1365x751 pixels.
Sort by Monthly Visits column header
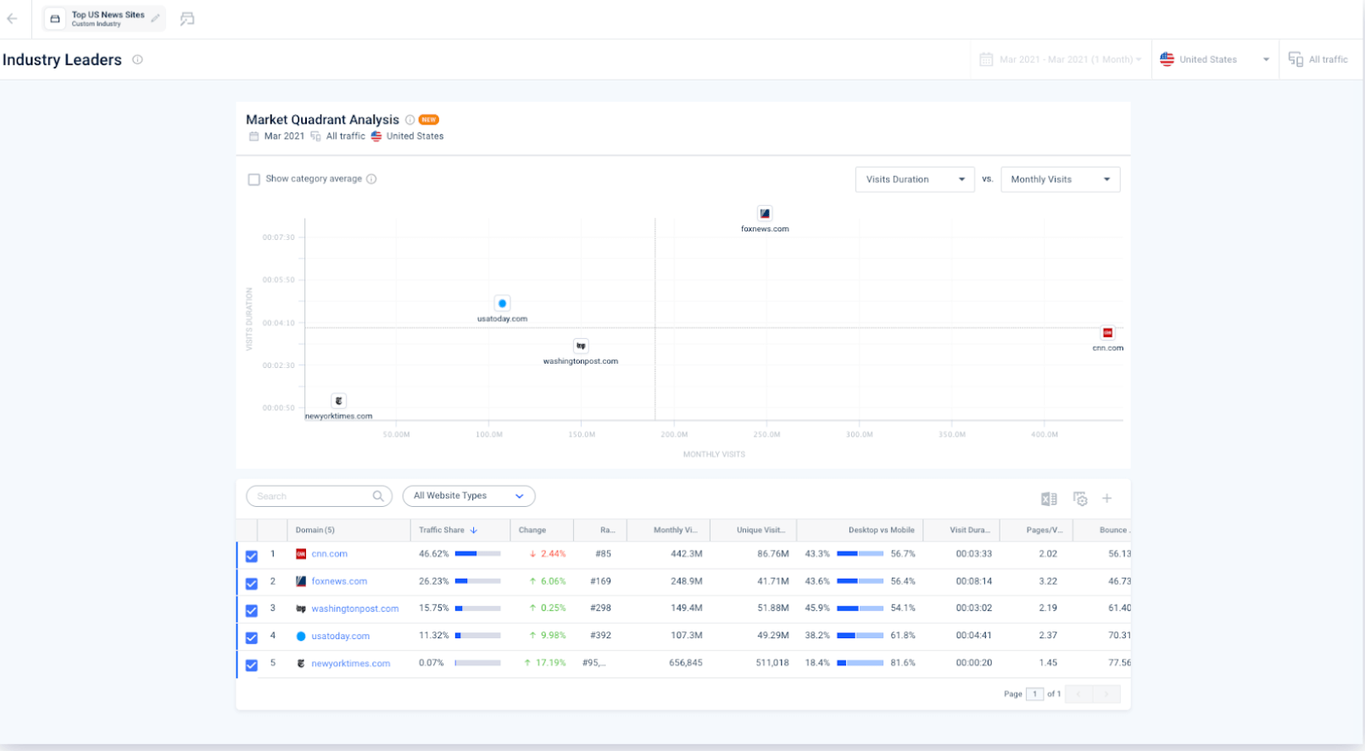[668, 530]
